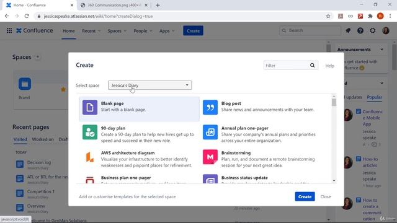Switch to the Worked on tab

[43, 139]
